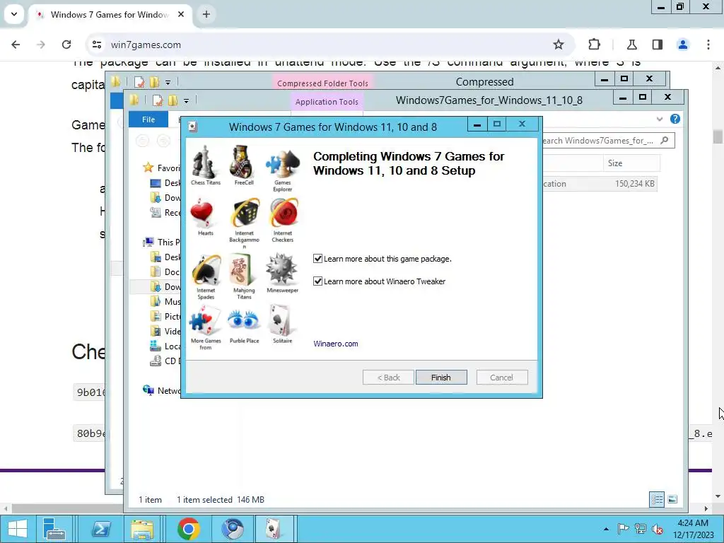Screen dimensions: 724x543
Task: Select Favorites in Explorer navigation pane
Action: [x=162, y=168]
